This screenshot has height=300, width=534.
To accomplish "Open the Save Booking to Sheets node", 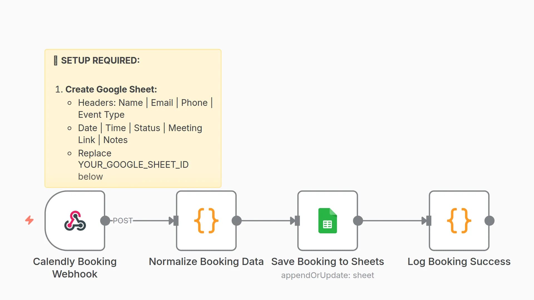I will (x=327, y=221).
